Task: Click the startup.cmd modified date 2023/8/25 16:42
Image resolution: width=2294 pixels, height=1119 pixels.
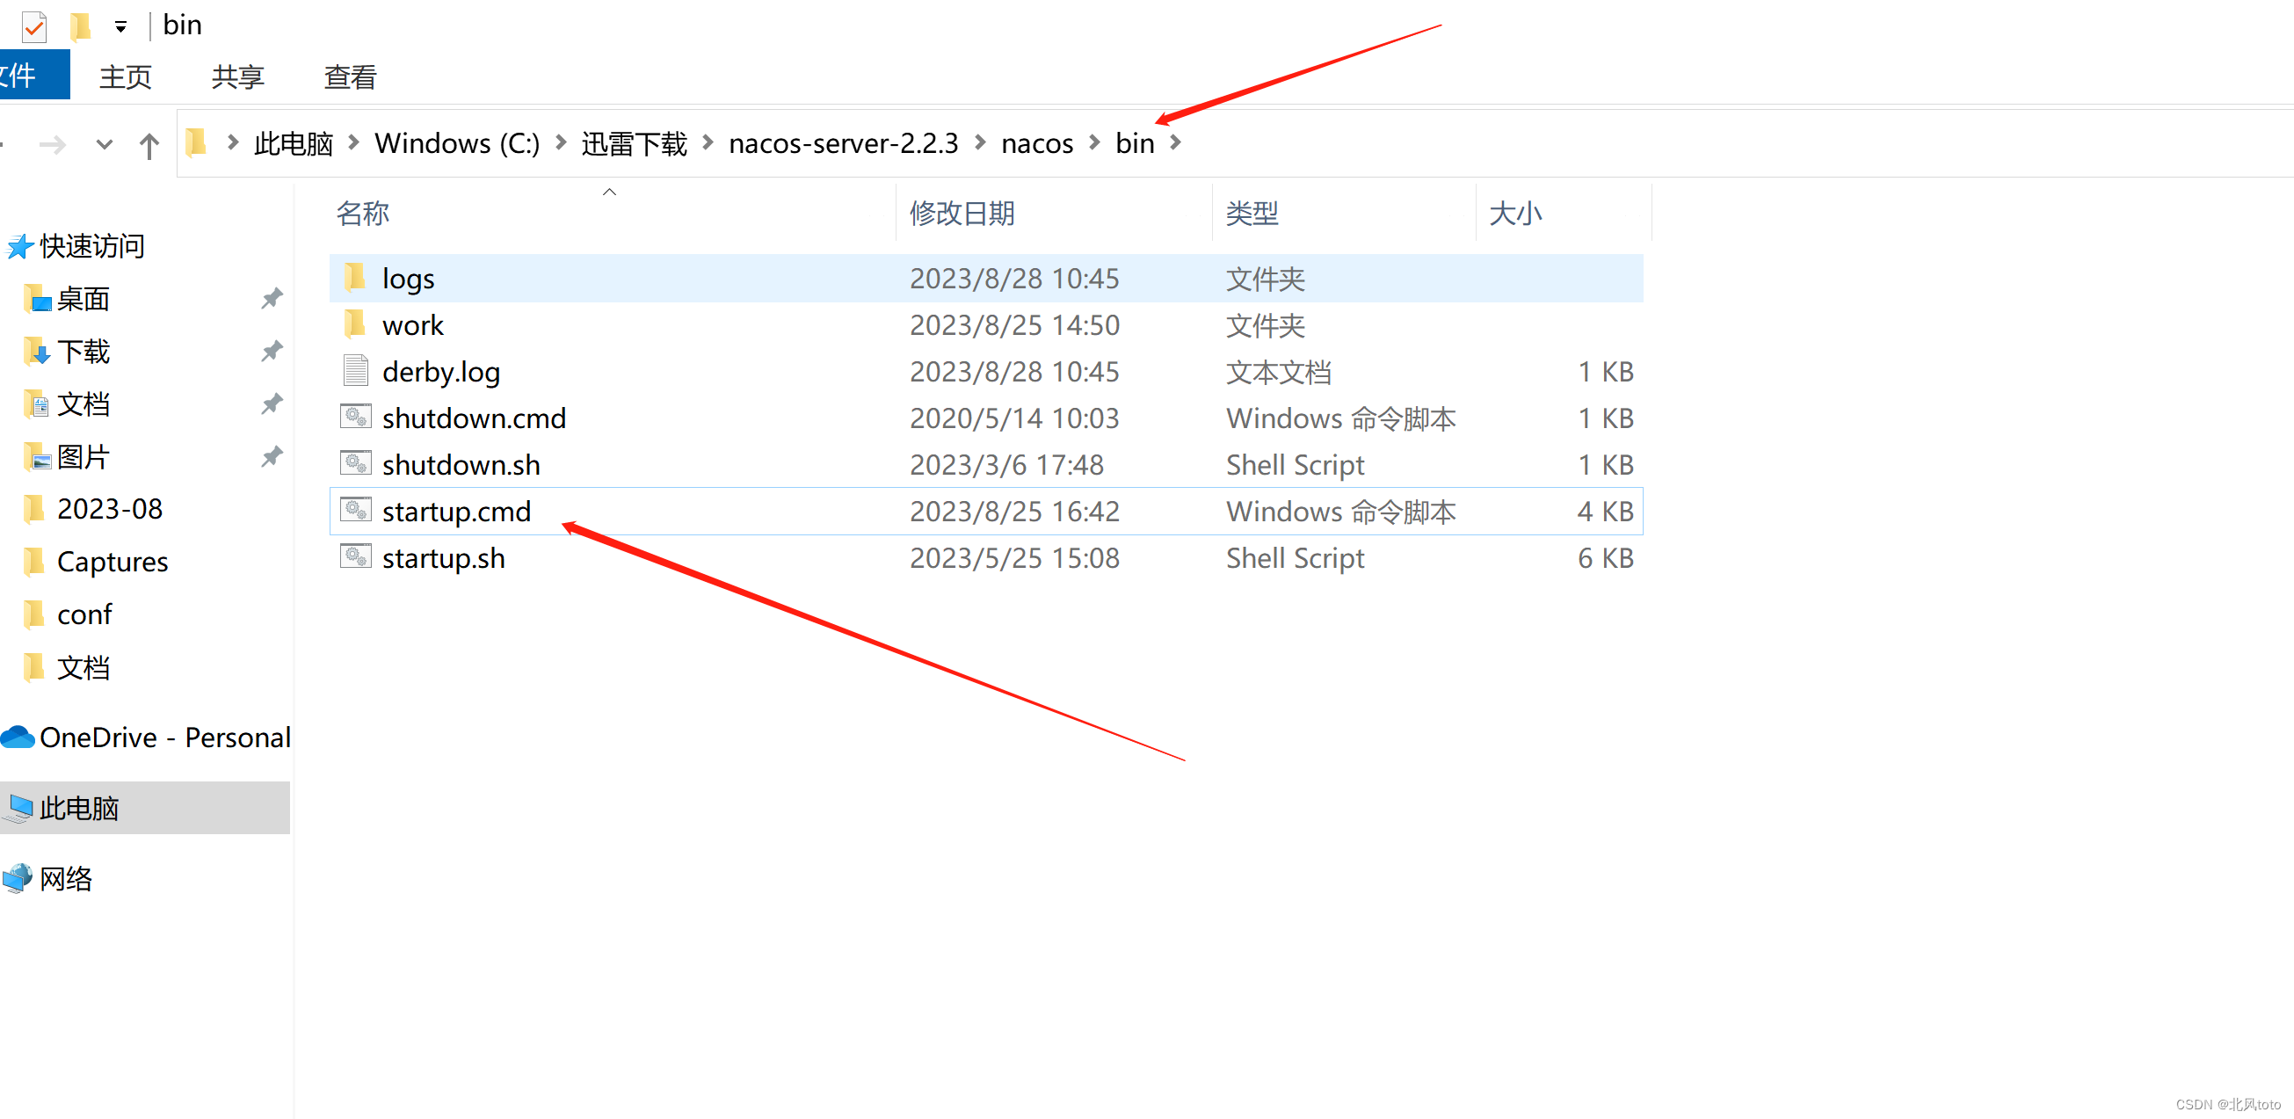Action: [1014, 512]
